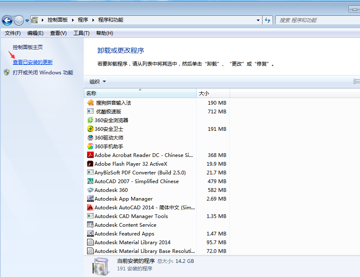Screen dimensions: 360x277
Task: Select the 优酷极速版 name text
Action: pyautogui.click(x=108, y=111)
